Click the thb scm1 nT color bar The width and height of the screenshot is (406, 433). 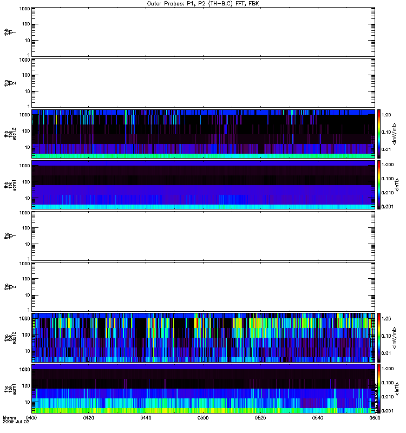(x=379, y=185)
